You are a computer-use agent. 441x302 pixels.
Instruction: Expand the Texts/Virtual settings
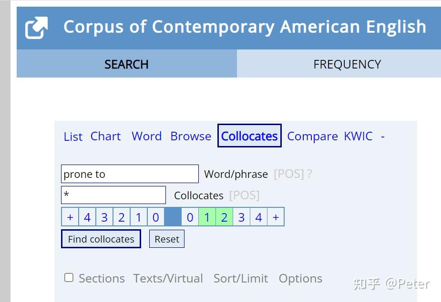click(x=168, y=278)
